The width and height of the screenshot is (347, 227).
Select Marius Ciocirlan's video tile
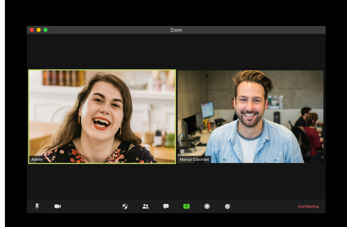pos(250,117)
